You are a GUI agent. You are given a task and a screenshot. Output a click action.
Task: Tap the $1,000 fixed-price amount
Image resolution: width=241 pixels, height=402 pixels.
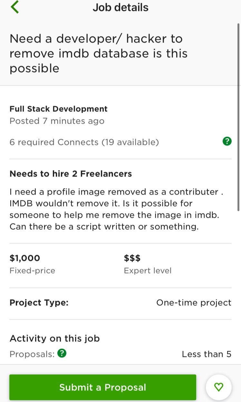click(25, 258)
